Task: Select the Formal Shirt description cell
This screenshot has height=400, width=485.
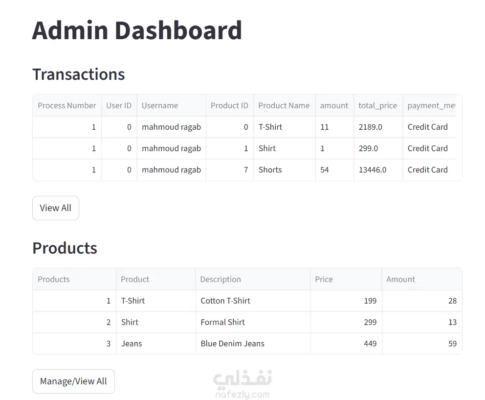Action: pos(222,322)
